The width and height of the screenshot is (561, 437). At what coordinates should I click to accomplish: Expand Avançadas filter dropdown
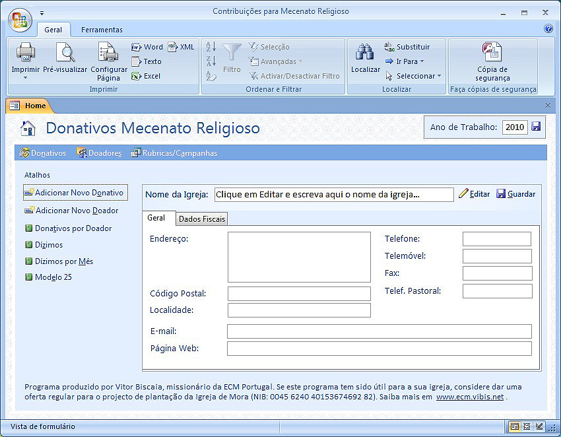point(276,61)
